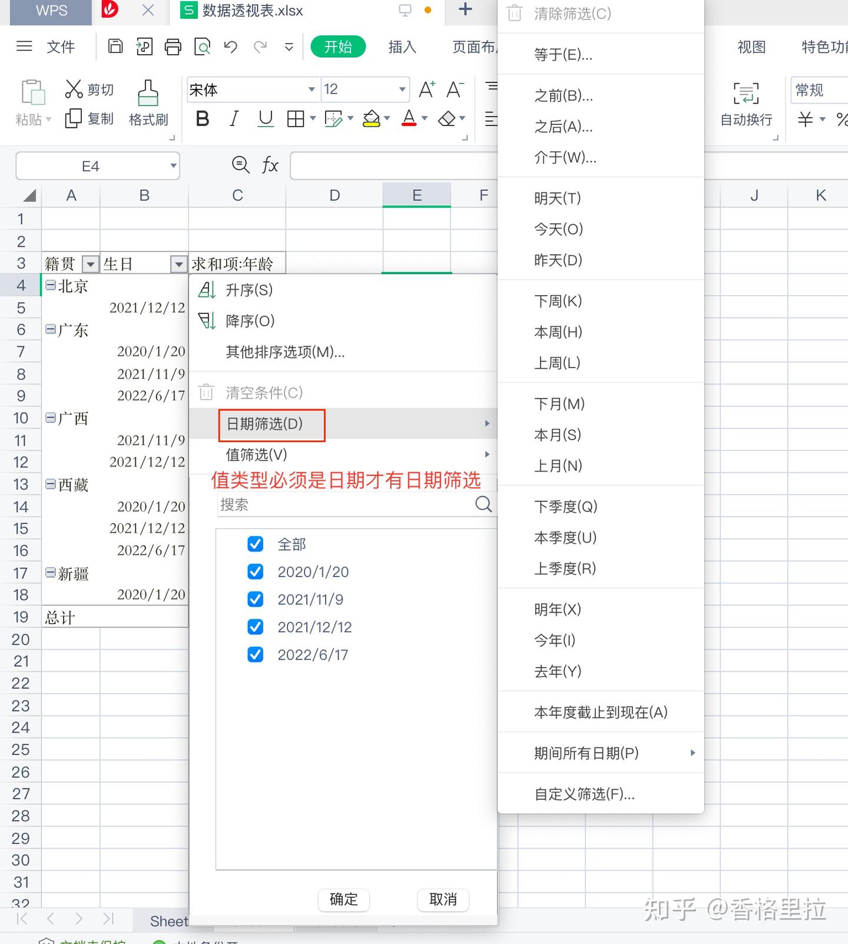Click the Cut (剪切) scissors icon
The width and height of the screenshot is (848, 944).
coord(74,89)
